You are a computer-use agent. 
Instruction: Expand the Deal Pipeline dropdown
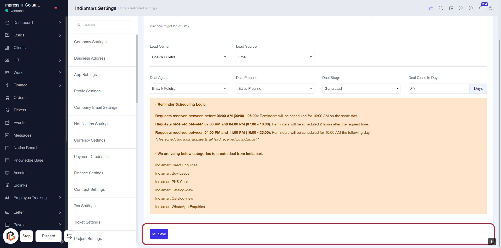[275, 89]
